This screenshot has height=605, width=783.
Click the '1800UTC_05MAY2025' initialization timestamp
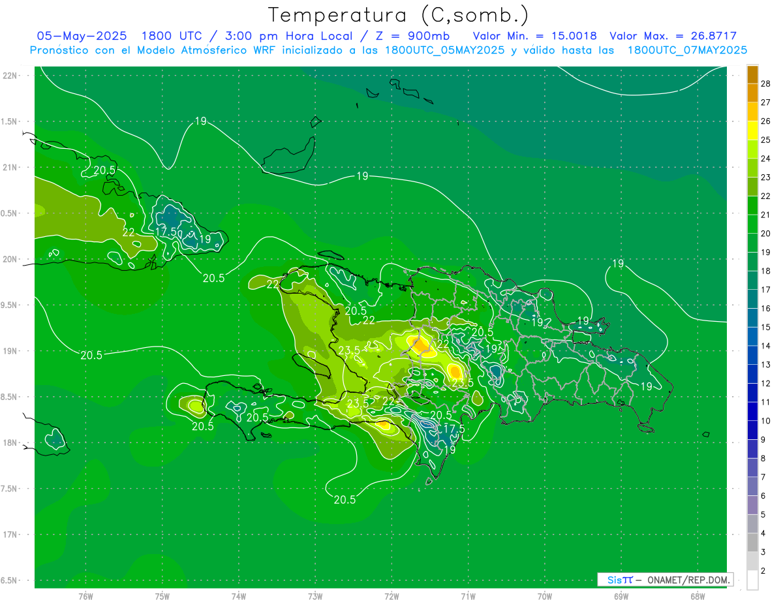click(444, 50)
